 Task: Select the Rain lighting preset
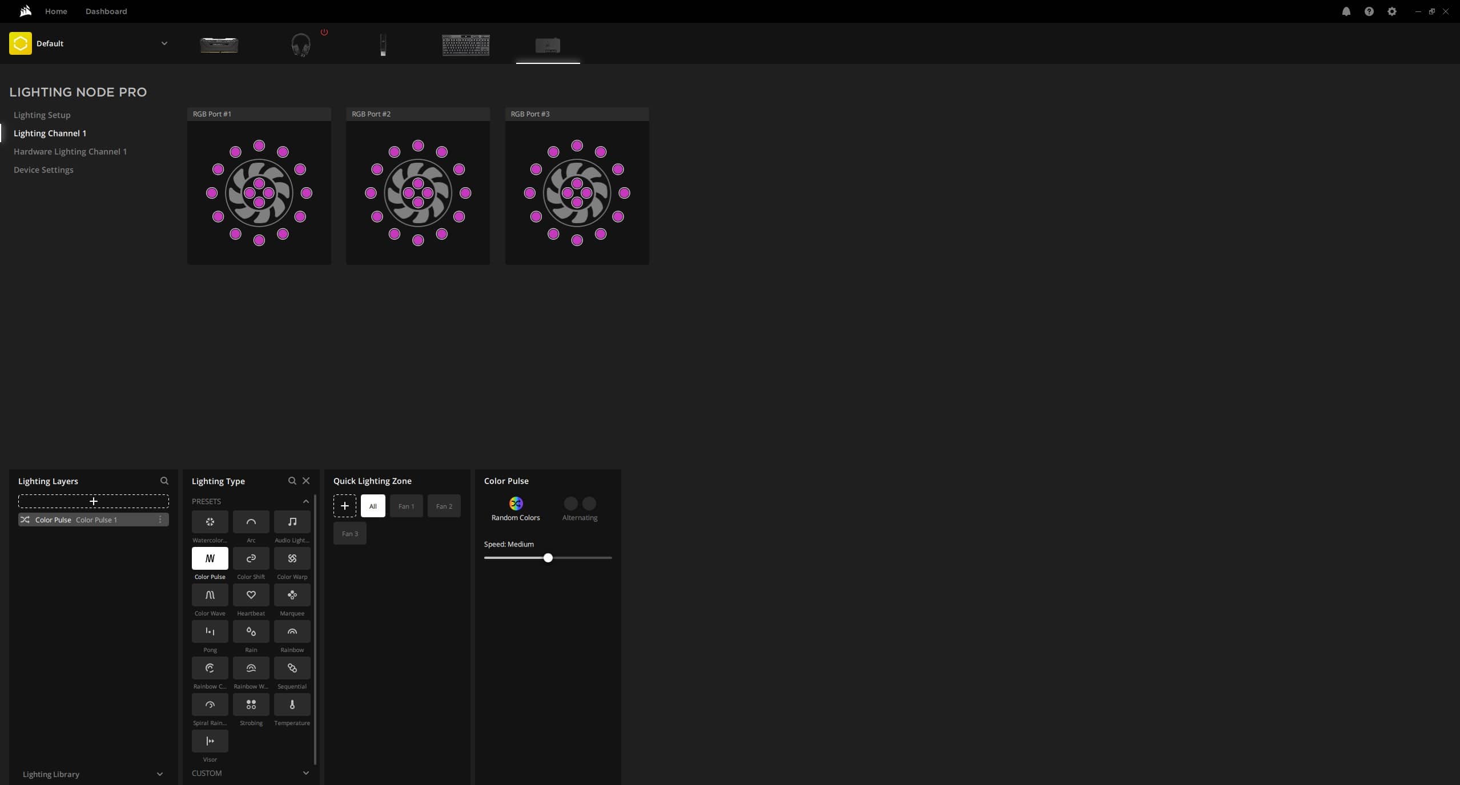(x=251, y=631)
